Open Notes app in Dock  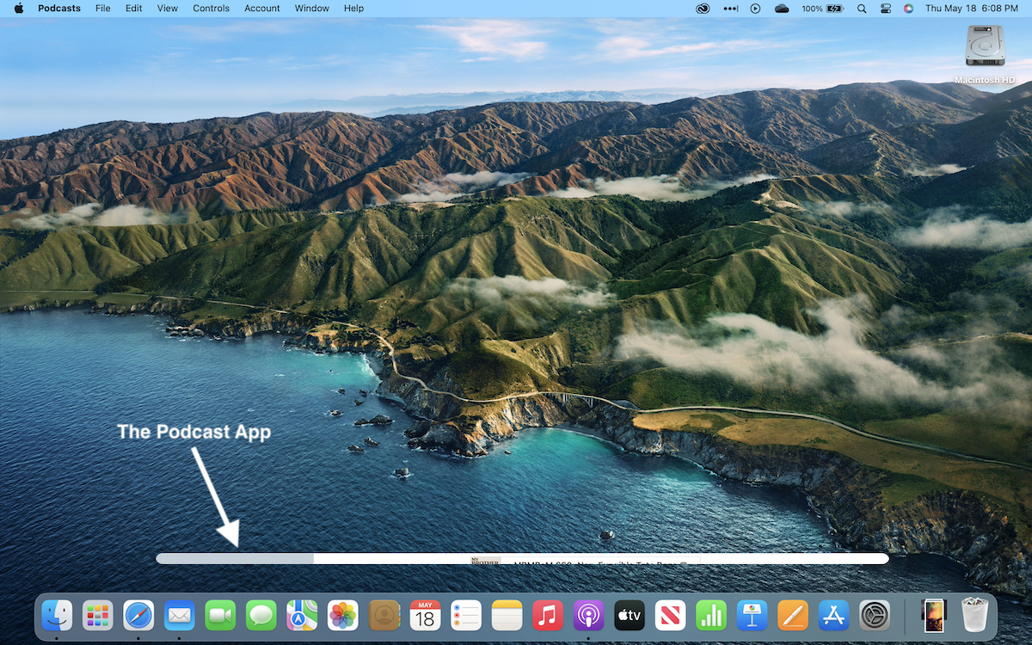point(507,616)
